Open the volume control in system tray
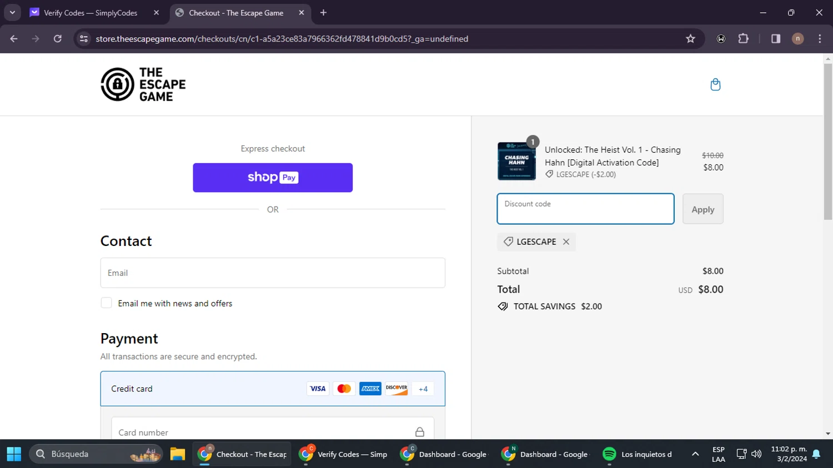 coord(756,454)
